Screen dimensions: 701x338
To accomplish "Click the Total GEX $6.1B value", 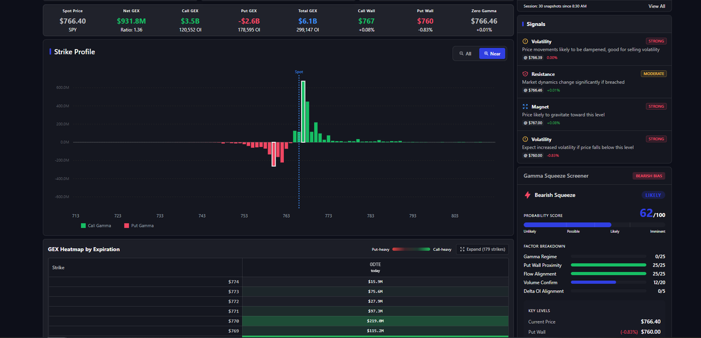I will tap(307, 21).
